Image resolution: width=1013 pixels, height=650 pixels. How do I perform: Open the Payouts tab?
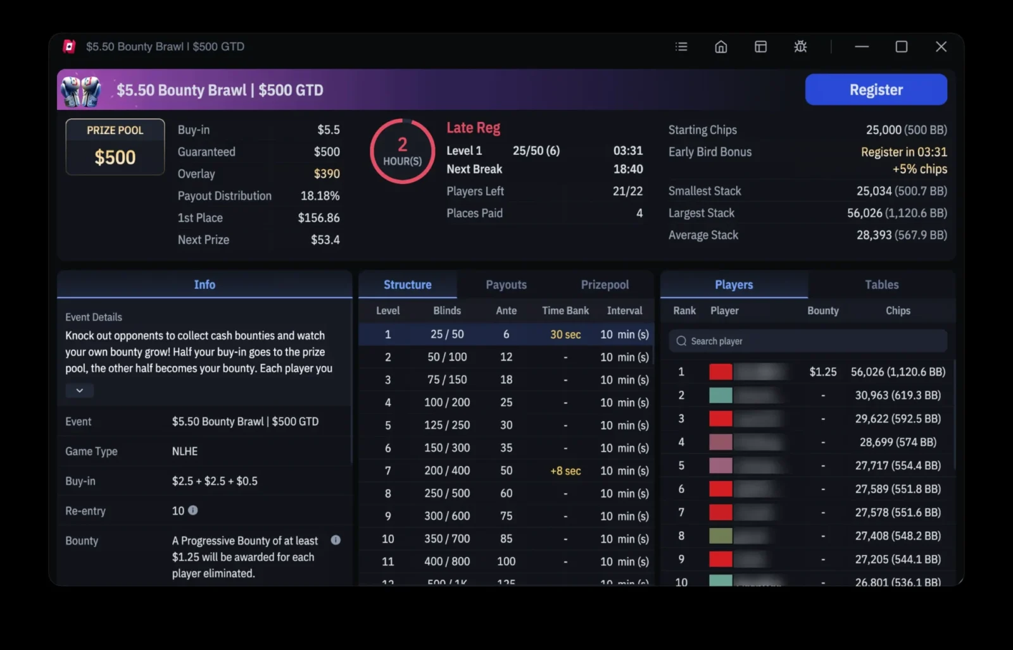tap(506, 285)
